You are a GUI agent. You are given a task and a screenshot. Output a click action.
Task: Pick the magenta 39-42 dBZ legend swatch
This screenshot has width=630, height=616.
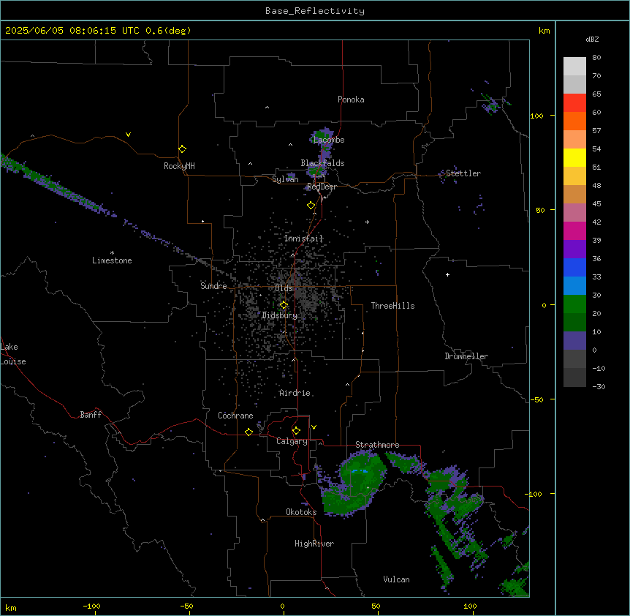[574, 230]
